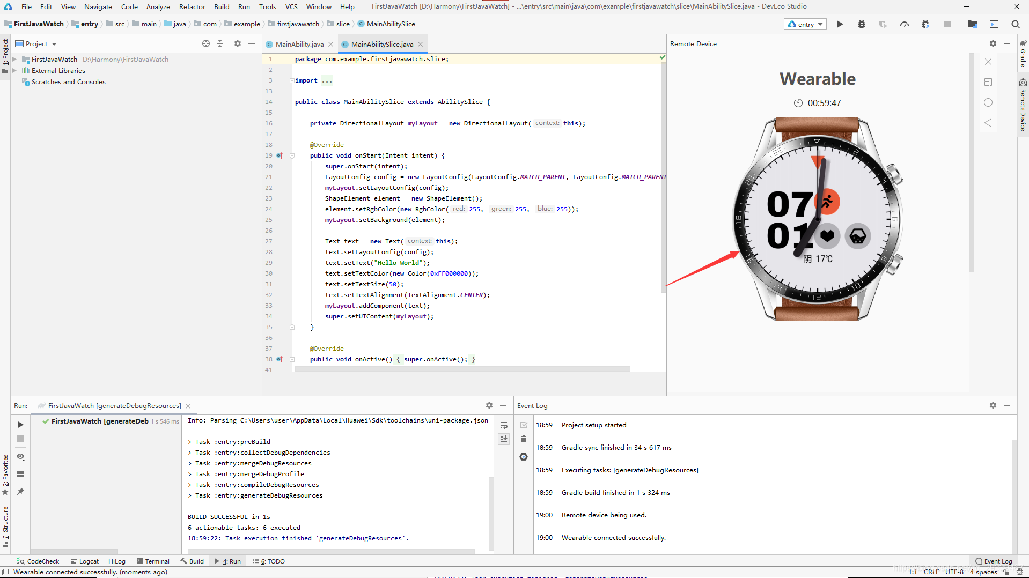Click the Remote Device settings gear

pos(993,44)
